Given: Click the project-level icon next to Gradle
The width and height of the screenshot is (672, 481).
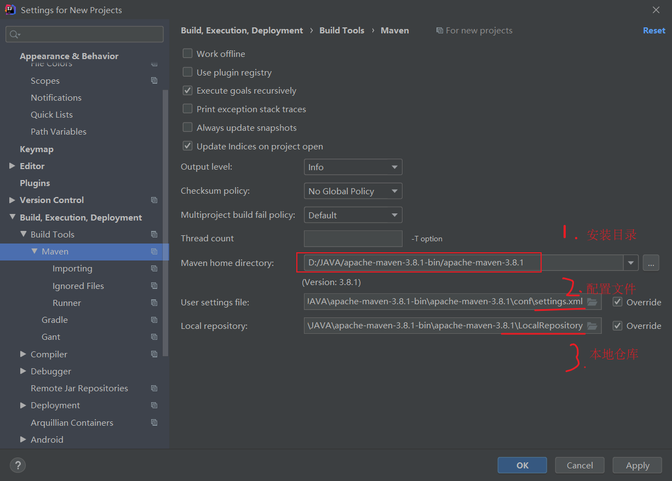Looking at the screenshot, I should coord(154,320).
